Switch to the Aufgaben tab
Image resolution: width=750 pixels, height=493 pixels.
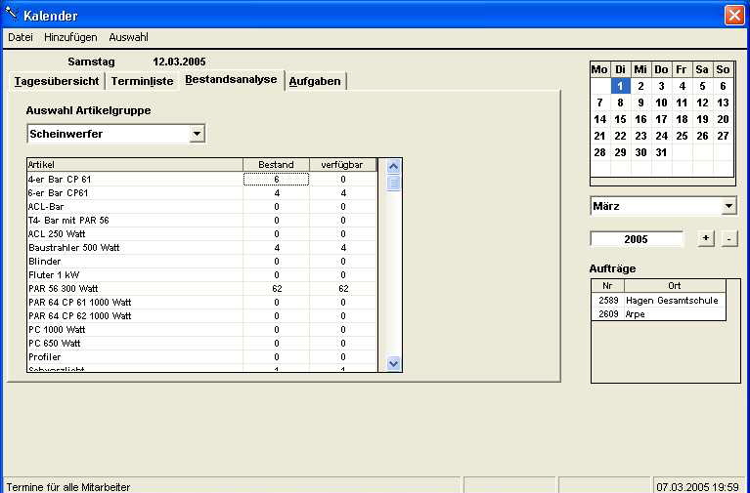315,81
